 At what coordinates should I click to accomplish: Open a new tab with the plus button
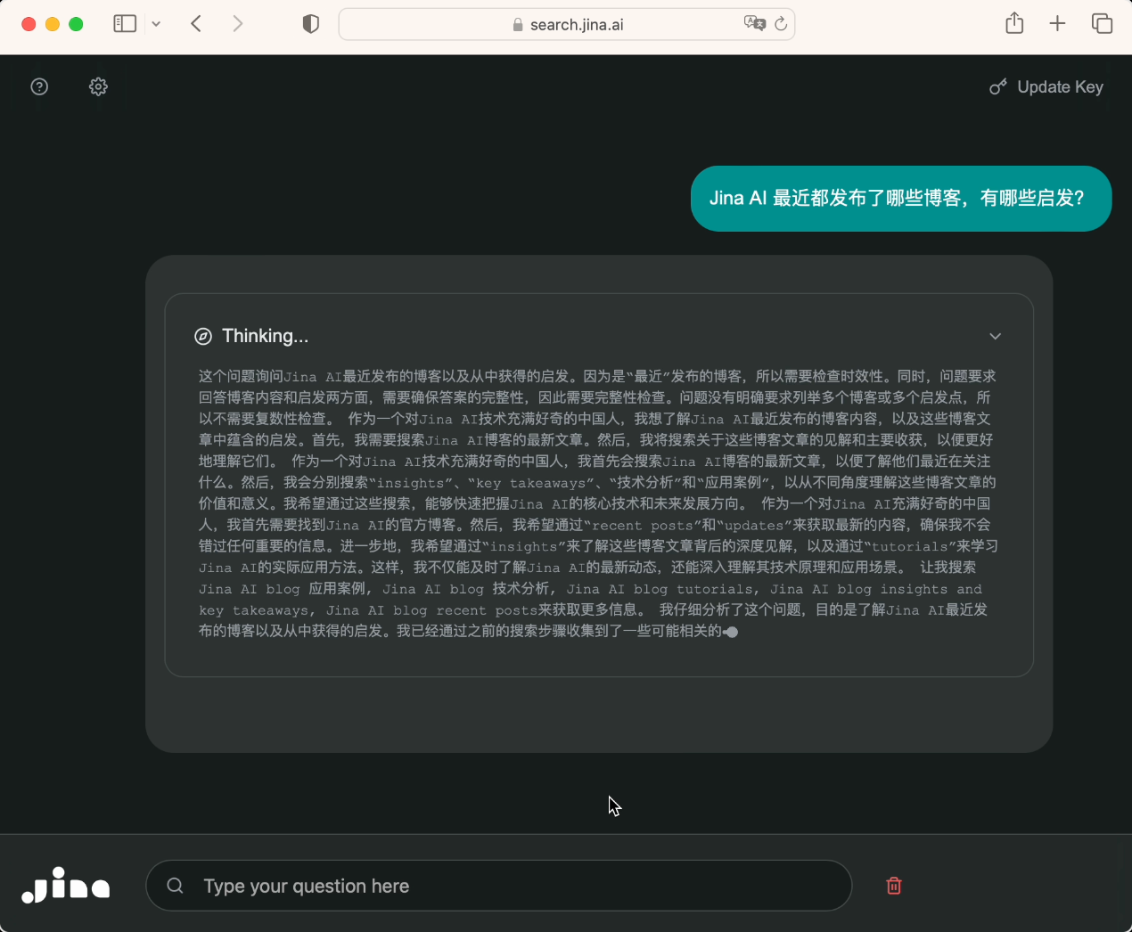[1057, 23]
